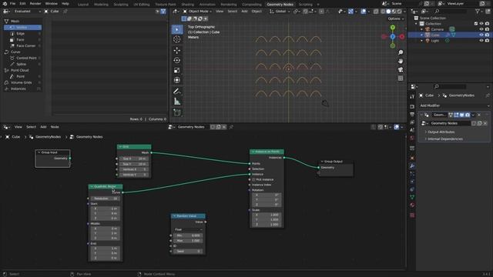Choose the Move tool in viewport toolbar
Viewport: 493px width, 277px height.
(177, 51)
